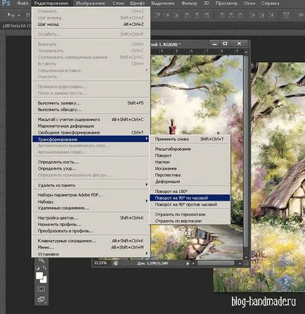Open the Фильтр menu in menu bar
Viewport: 305px width, 314px height.
pyautogui.click(x=189, y=4)
